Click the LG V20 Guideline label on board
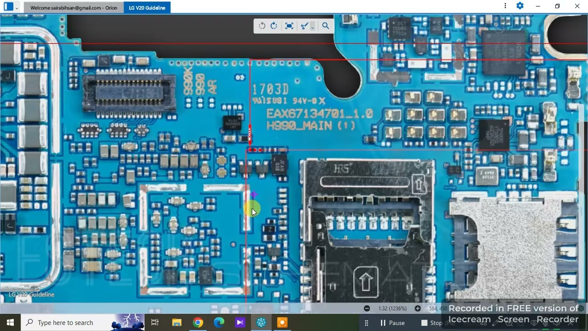 tap(31, 295)
